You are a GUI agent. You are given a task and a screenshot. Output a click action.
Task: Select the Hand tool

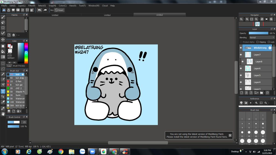pyautogui.click(x=3, y=114)
